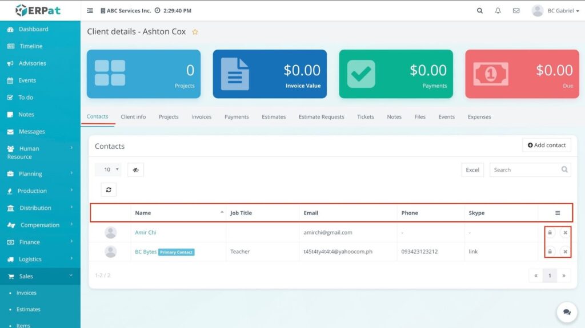Click the next page arrow in pagination
The image size is (585, 328).
564,276
